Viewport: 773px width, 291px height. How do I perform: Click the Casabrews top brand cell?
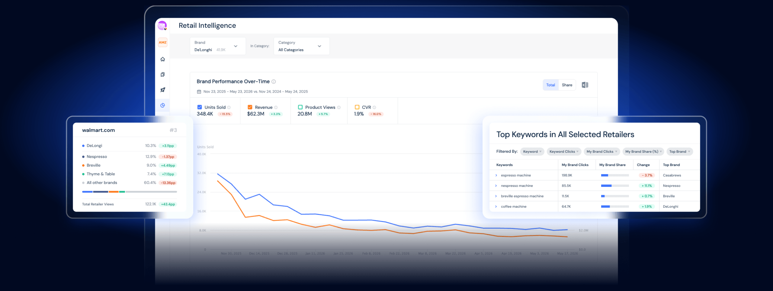click(x=672, y=175)
